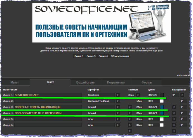
Task: Click the banner preview image
Action: (102, 23)
